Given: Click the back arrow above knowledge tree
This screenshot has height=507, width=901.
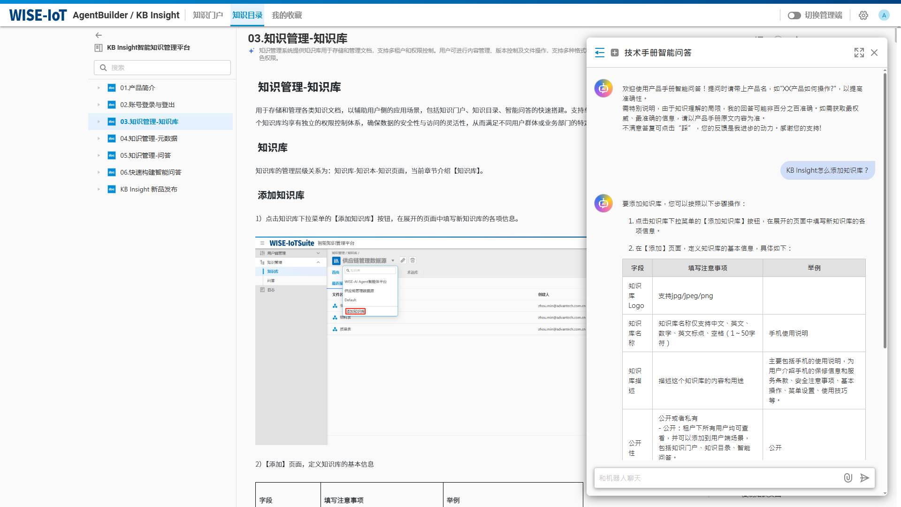Looking at the screenshot, I should (99, 35).
